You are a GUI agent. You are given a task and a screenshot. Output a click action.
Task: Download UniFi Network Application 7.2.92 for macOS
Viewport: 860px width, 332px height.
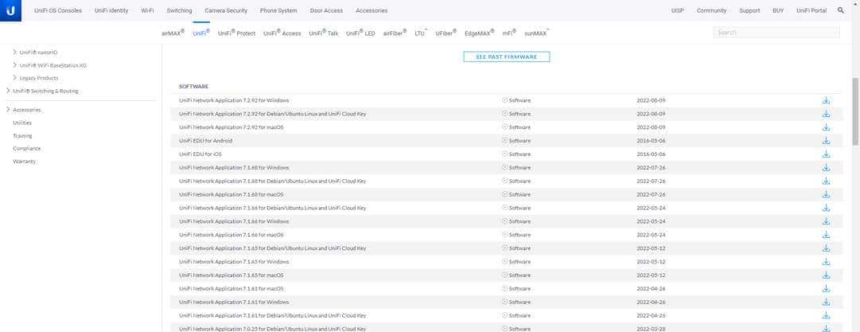point(826,127)
